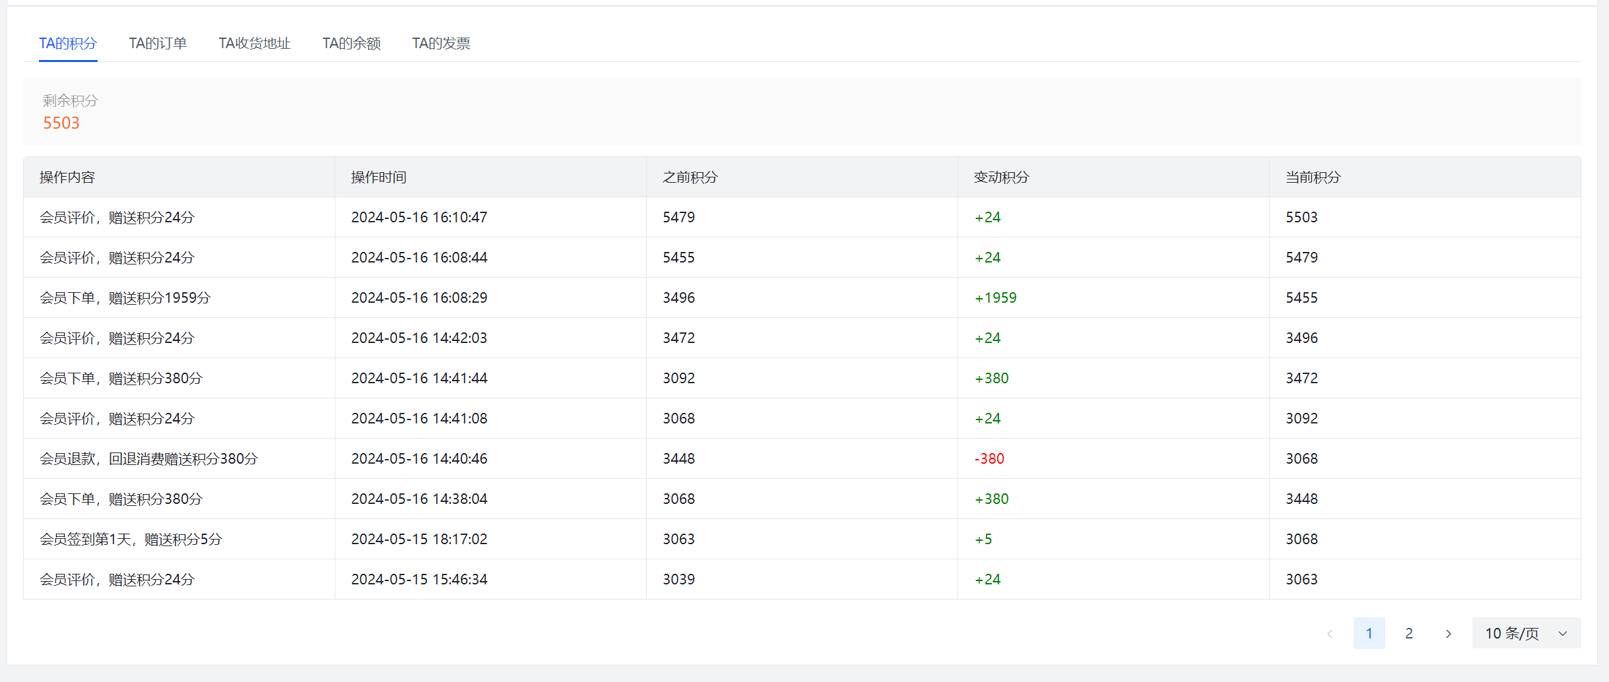Select the TA的余额 tab
Viewport: 1609px width, 682px height.
click(x=351, y=44)
